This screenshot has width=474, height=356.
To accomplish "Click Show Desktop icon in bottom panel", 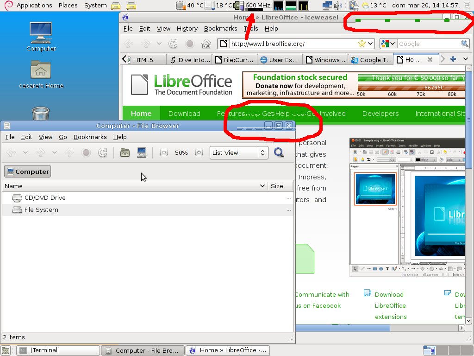I will coord(6,350).
